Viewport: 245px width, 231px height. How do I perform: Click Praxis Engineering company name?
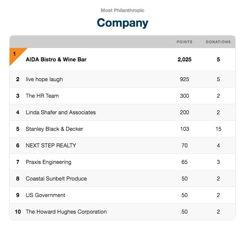(48, 162)
